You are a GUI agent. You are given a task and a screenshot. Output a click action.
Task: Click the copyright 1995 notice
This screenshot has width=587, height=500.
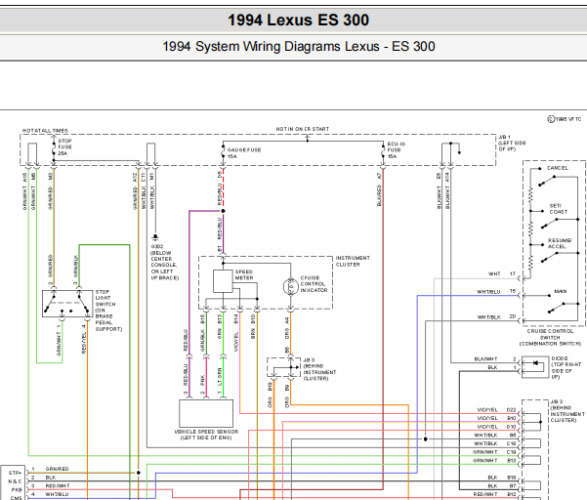[565, 119]
